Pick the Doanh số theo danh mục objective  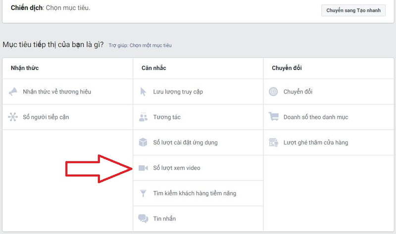click(316, 117)
